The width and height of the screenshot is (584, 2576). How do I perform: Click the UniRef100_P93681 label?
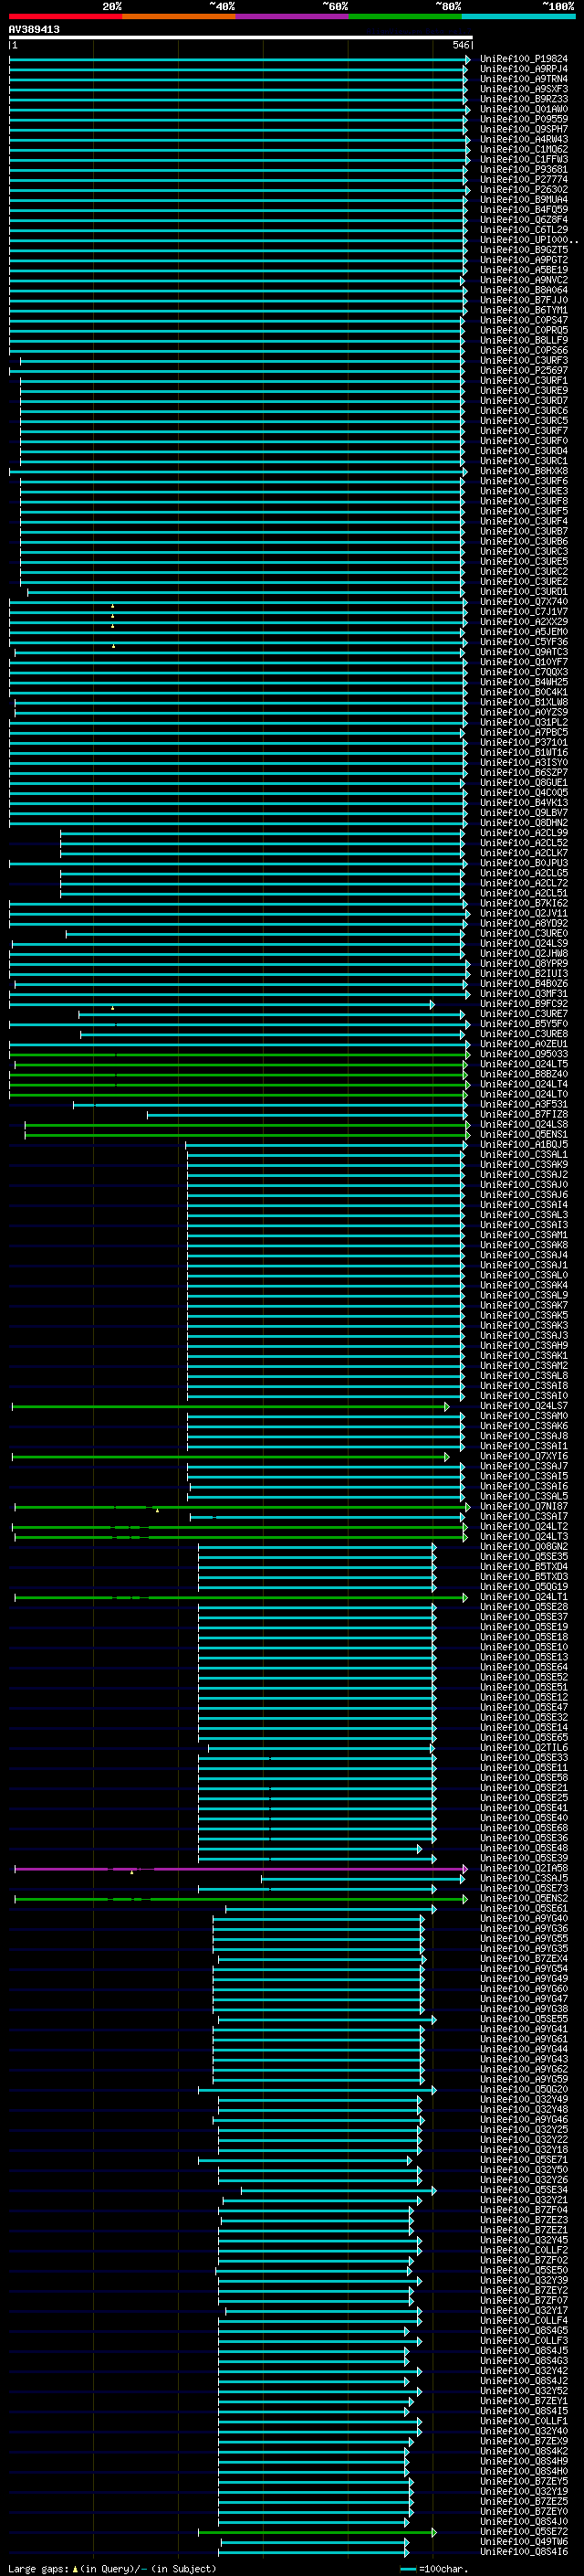coord(524,170)
